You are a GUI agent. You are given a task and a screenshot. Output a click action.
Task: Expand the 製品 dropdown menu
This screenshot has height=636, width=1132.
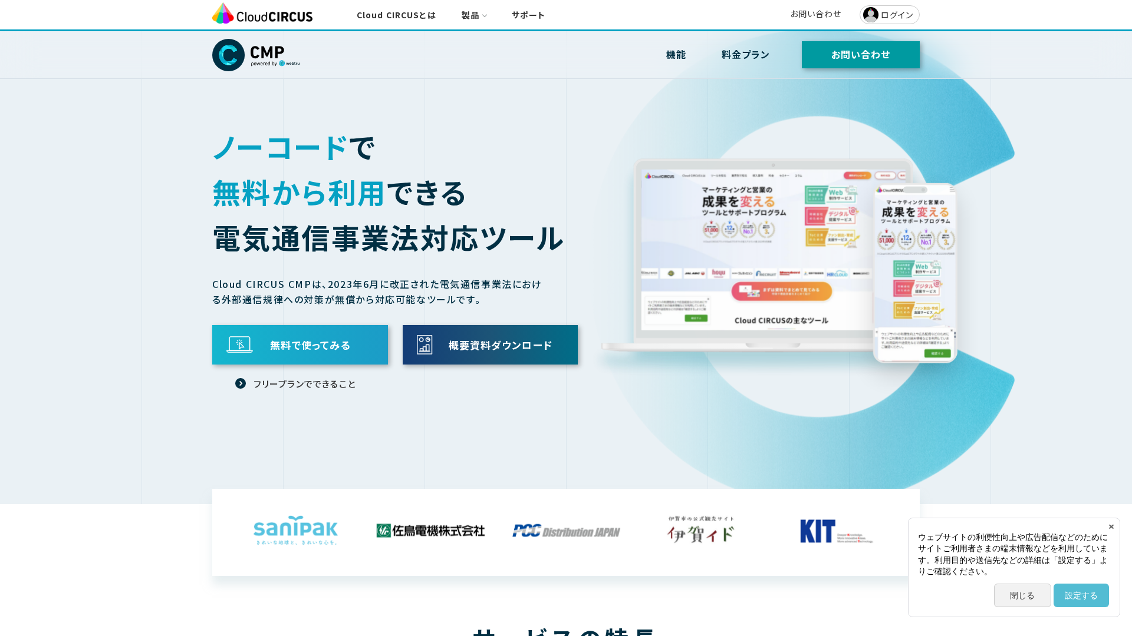(x=474, y=15)
